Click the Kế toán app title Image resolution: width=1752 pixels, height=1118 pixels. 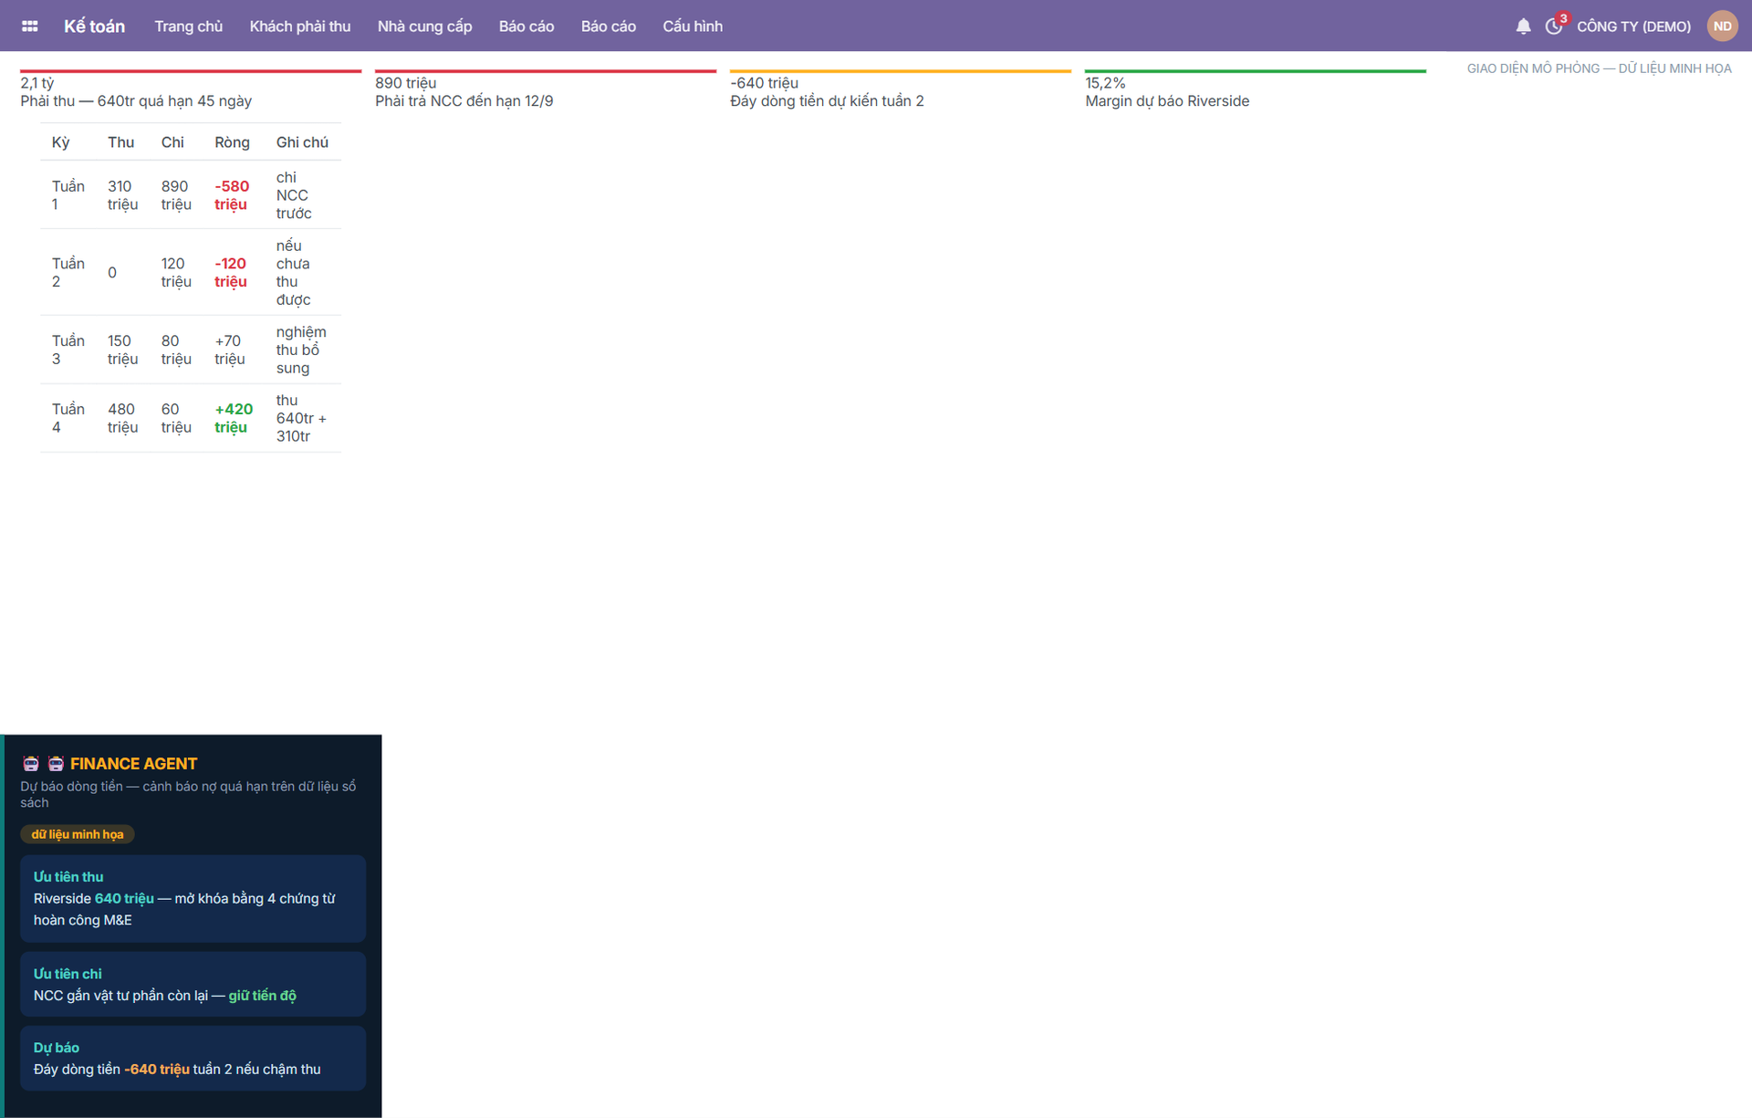(x=94, y=26)
